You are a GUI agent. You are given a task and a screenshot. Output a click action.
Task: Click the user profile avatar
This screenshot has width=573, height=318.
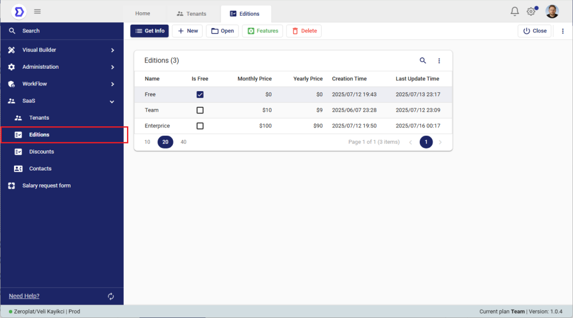(552, 11)
